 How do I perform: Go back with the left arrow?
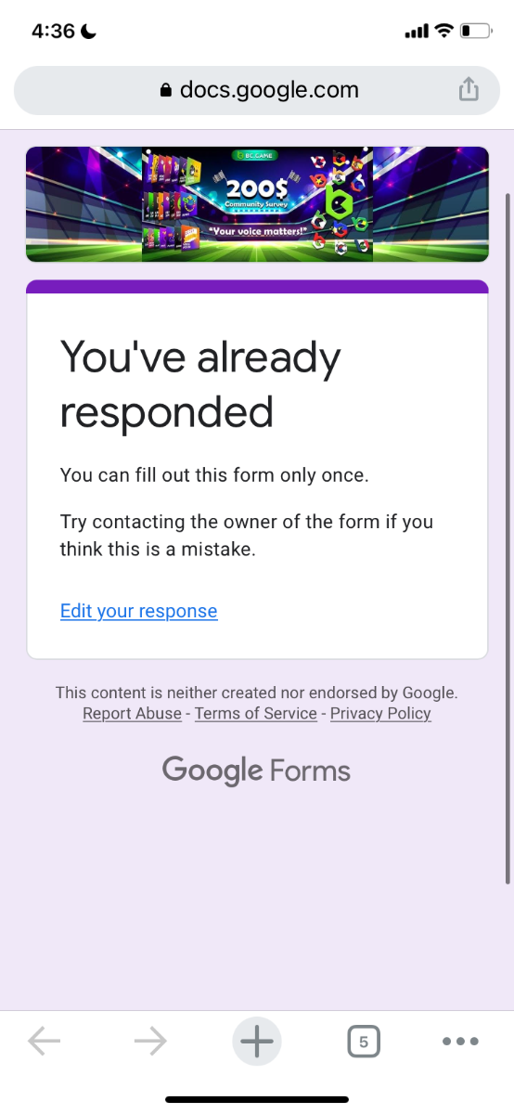point(44,1042)
